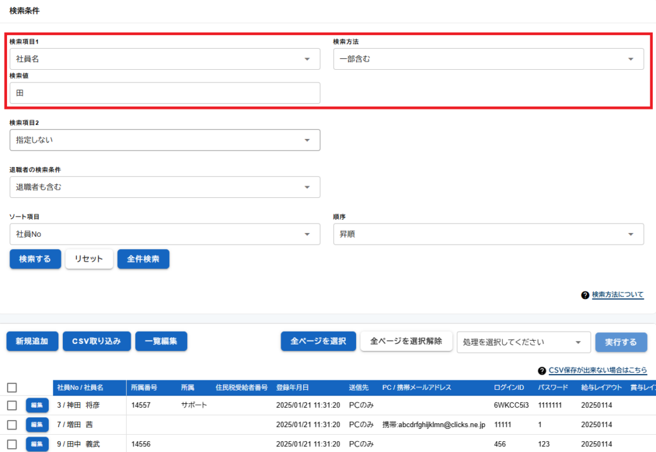The width and height of the screenshot is (656, 452).
Task: Click 編集 button for 増田 茜 row
Action: click(37, 424)
